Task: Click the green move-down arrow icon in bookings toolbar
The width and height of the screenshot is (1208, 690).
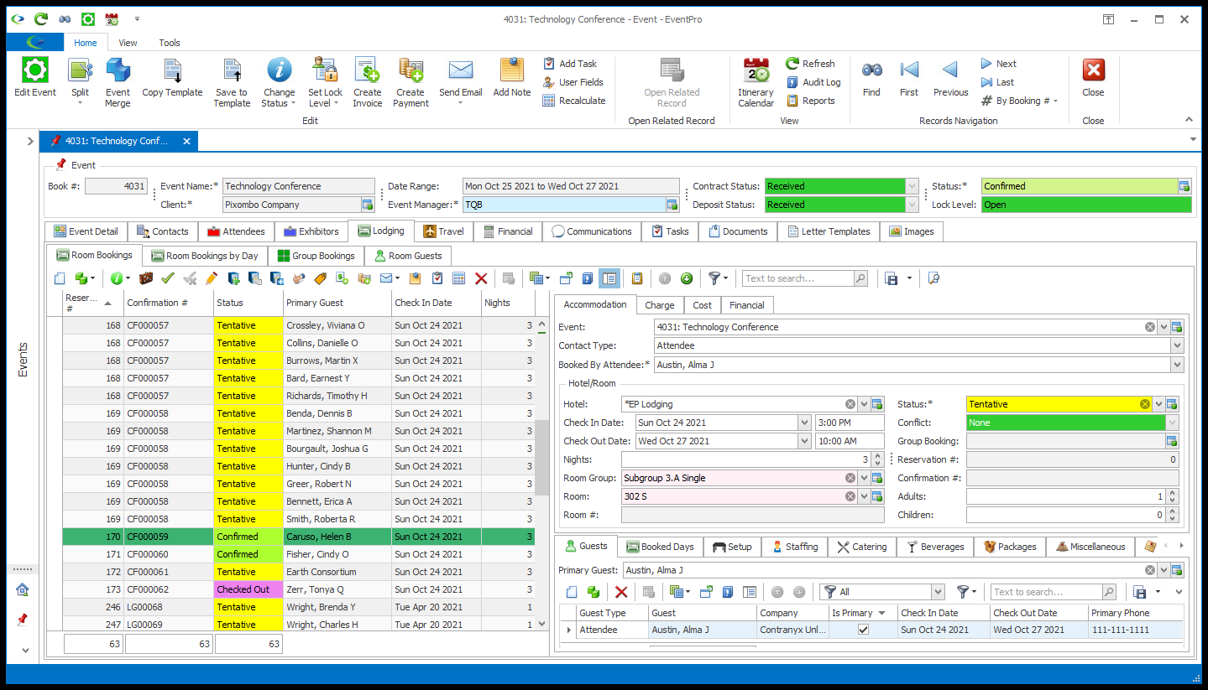Action: point(687,278)
